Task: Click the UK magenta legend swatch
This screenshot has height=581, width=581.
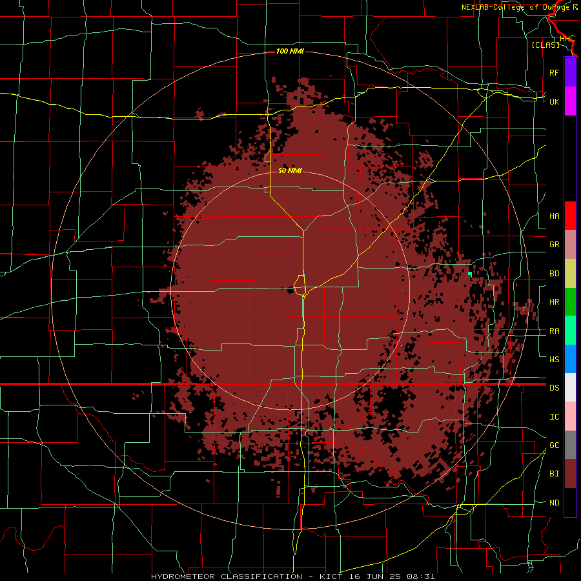Action: pos(570,101)
